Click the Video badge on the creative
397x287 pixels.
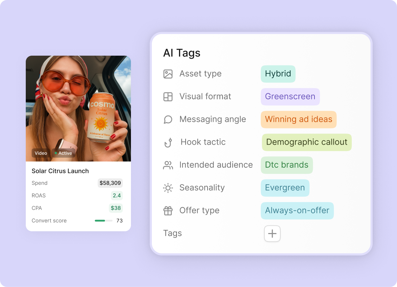point(41,153)
